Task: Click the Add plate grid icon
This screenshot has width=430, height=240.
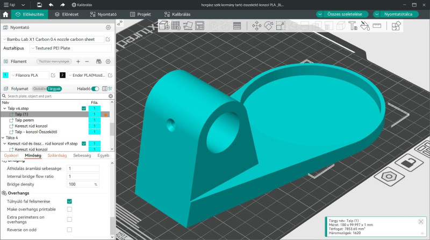Action: coord(176,26)
